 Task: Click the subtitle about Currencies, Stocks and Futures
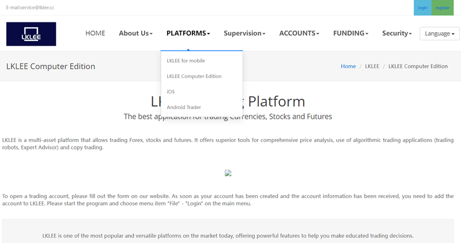click(228, 117)
